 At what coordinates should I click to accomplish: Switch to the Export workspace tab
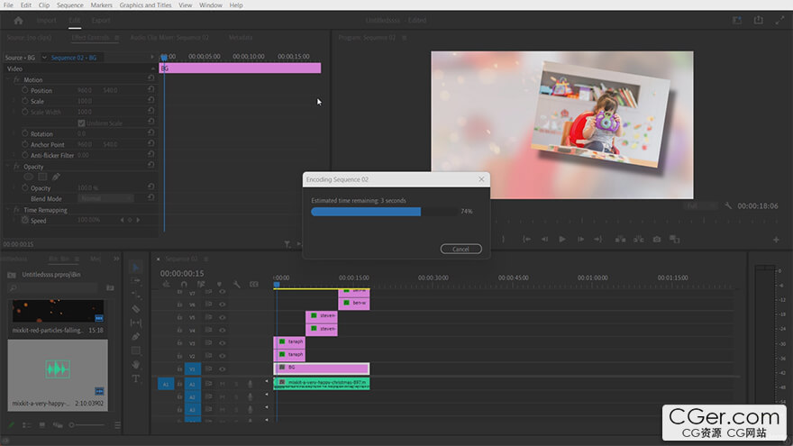tap(102, 20)
